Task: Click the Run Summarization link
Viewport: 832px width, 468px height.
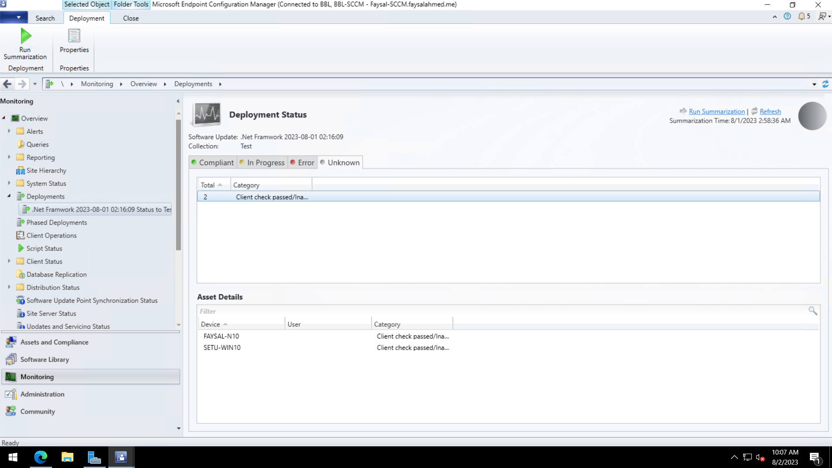Action: 717,111
